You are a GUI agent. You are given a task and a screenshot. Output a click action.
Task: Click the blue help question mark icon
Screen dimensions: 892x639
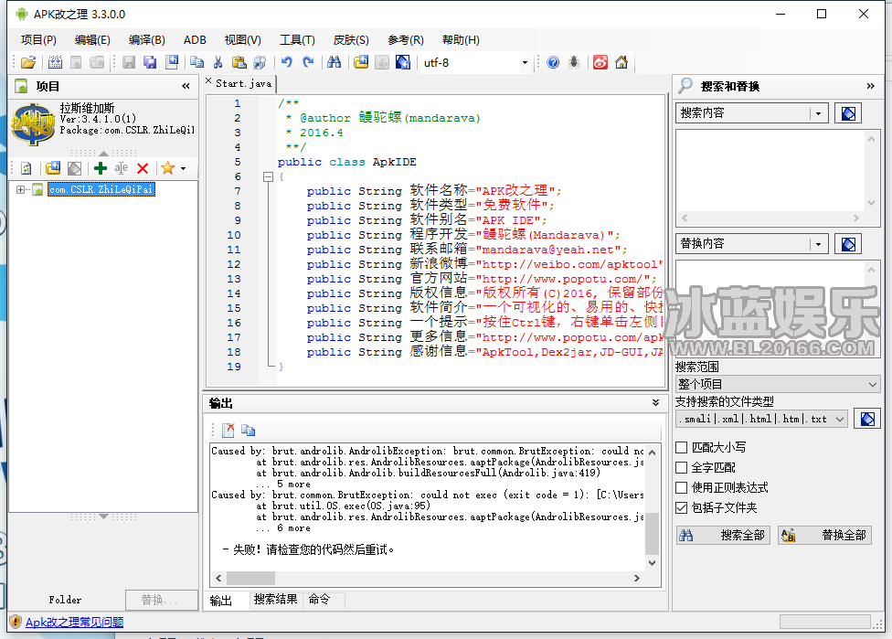pyautogui.click(x=553, y=62)
